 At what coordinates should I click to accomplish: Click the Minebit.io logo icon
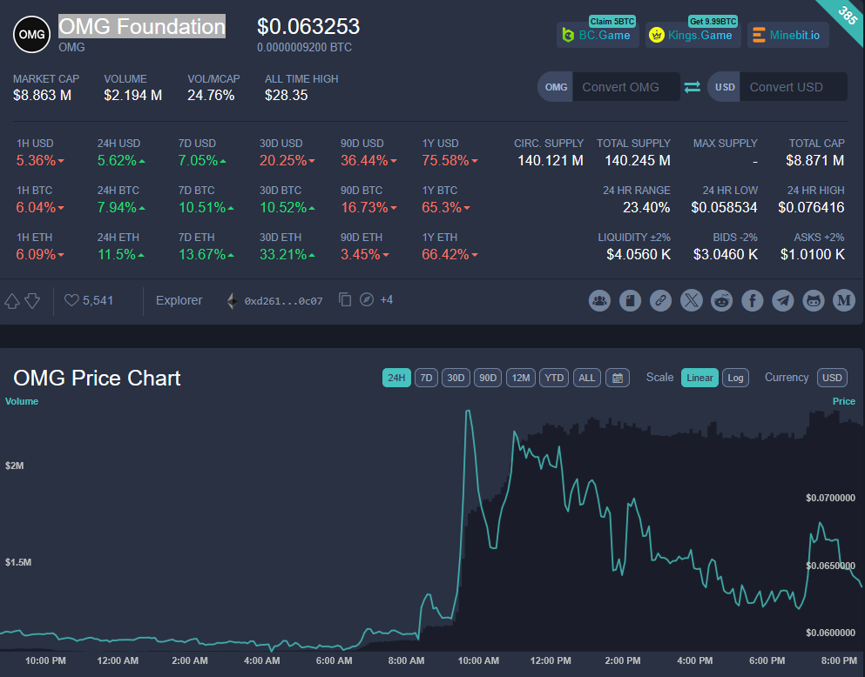[759, 36]
